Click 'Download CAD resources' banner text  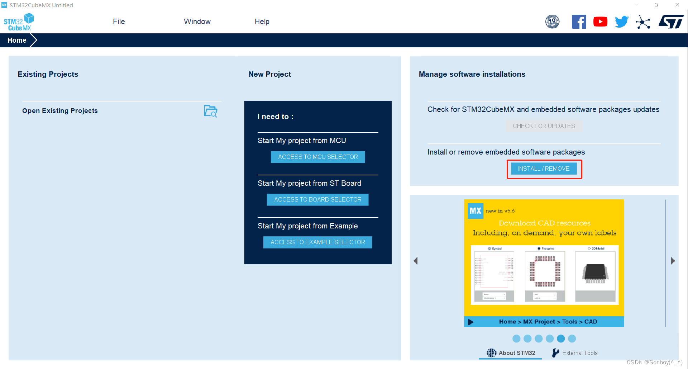[x=544, y=223]
